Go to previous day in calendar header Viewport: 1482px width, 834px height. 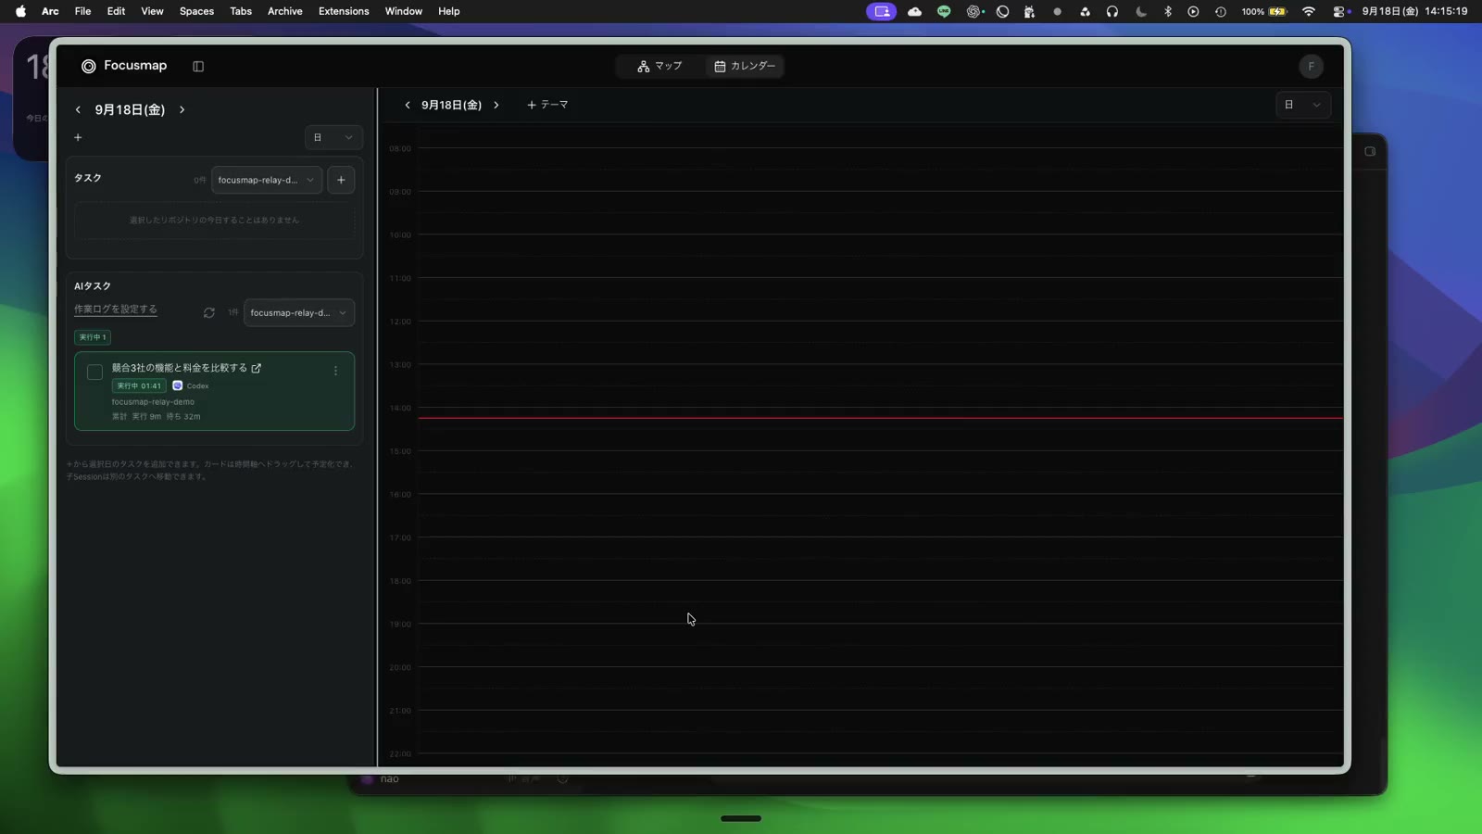pyautogui.click(x=408, y=106)
